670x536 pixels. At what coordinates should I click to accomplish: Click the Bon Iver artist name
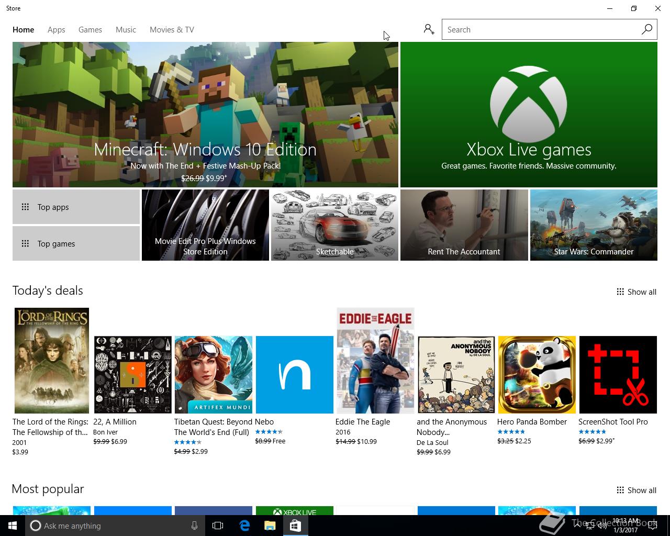pos(105,432)
